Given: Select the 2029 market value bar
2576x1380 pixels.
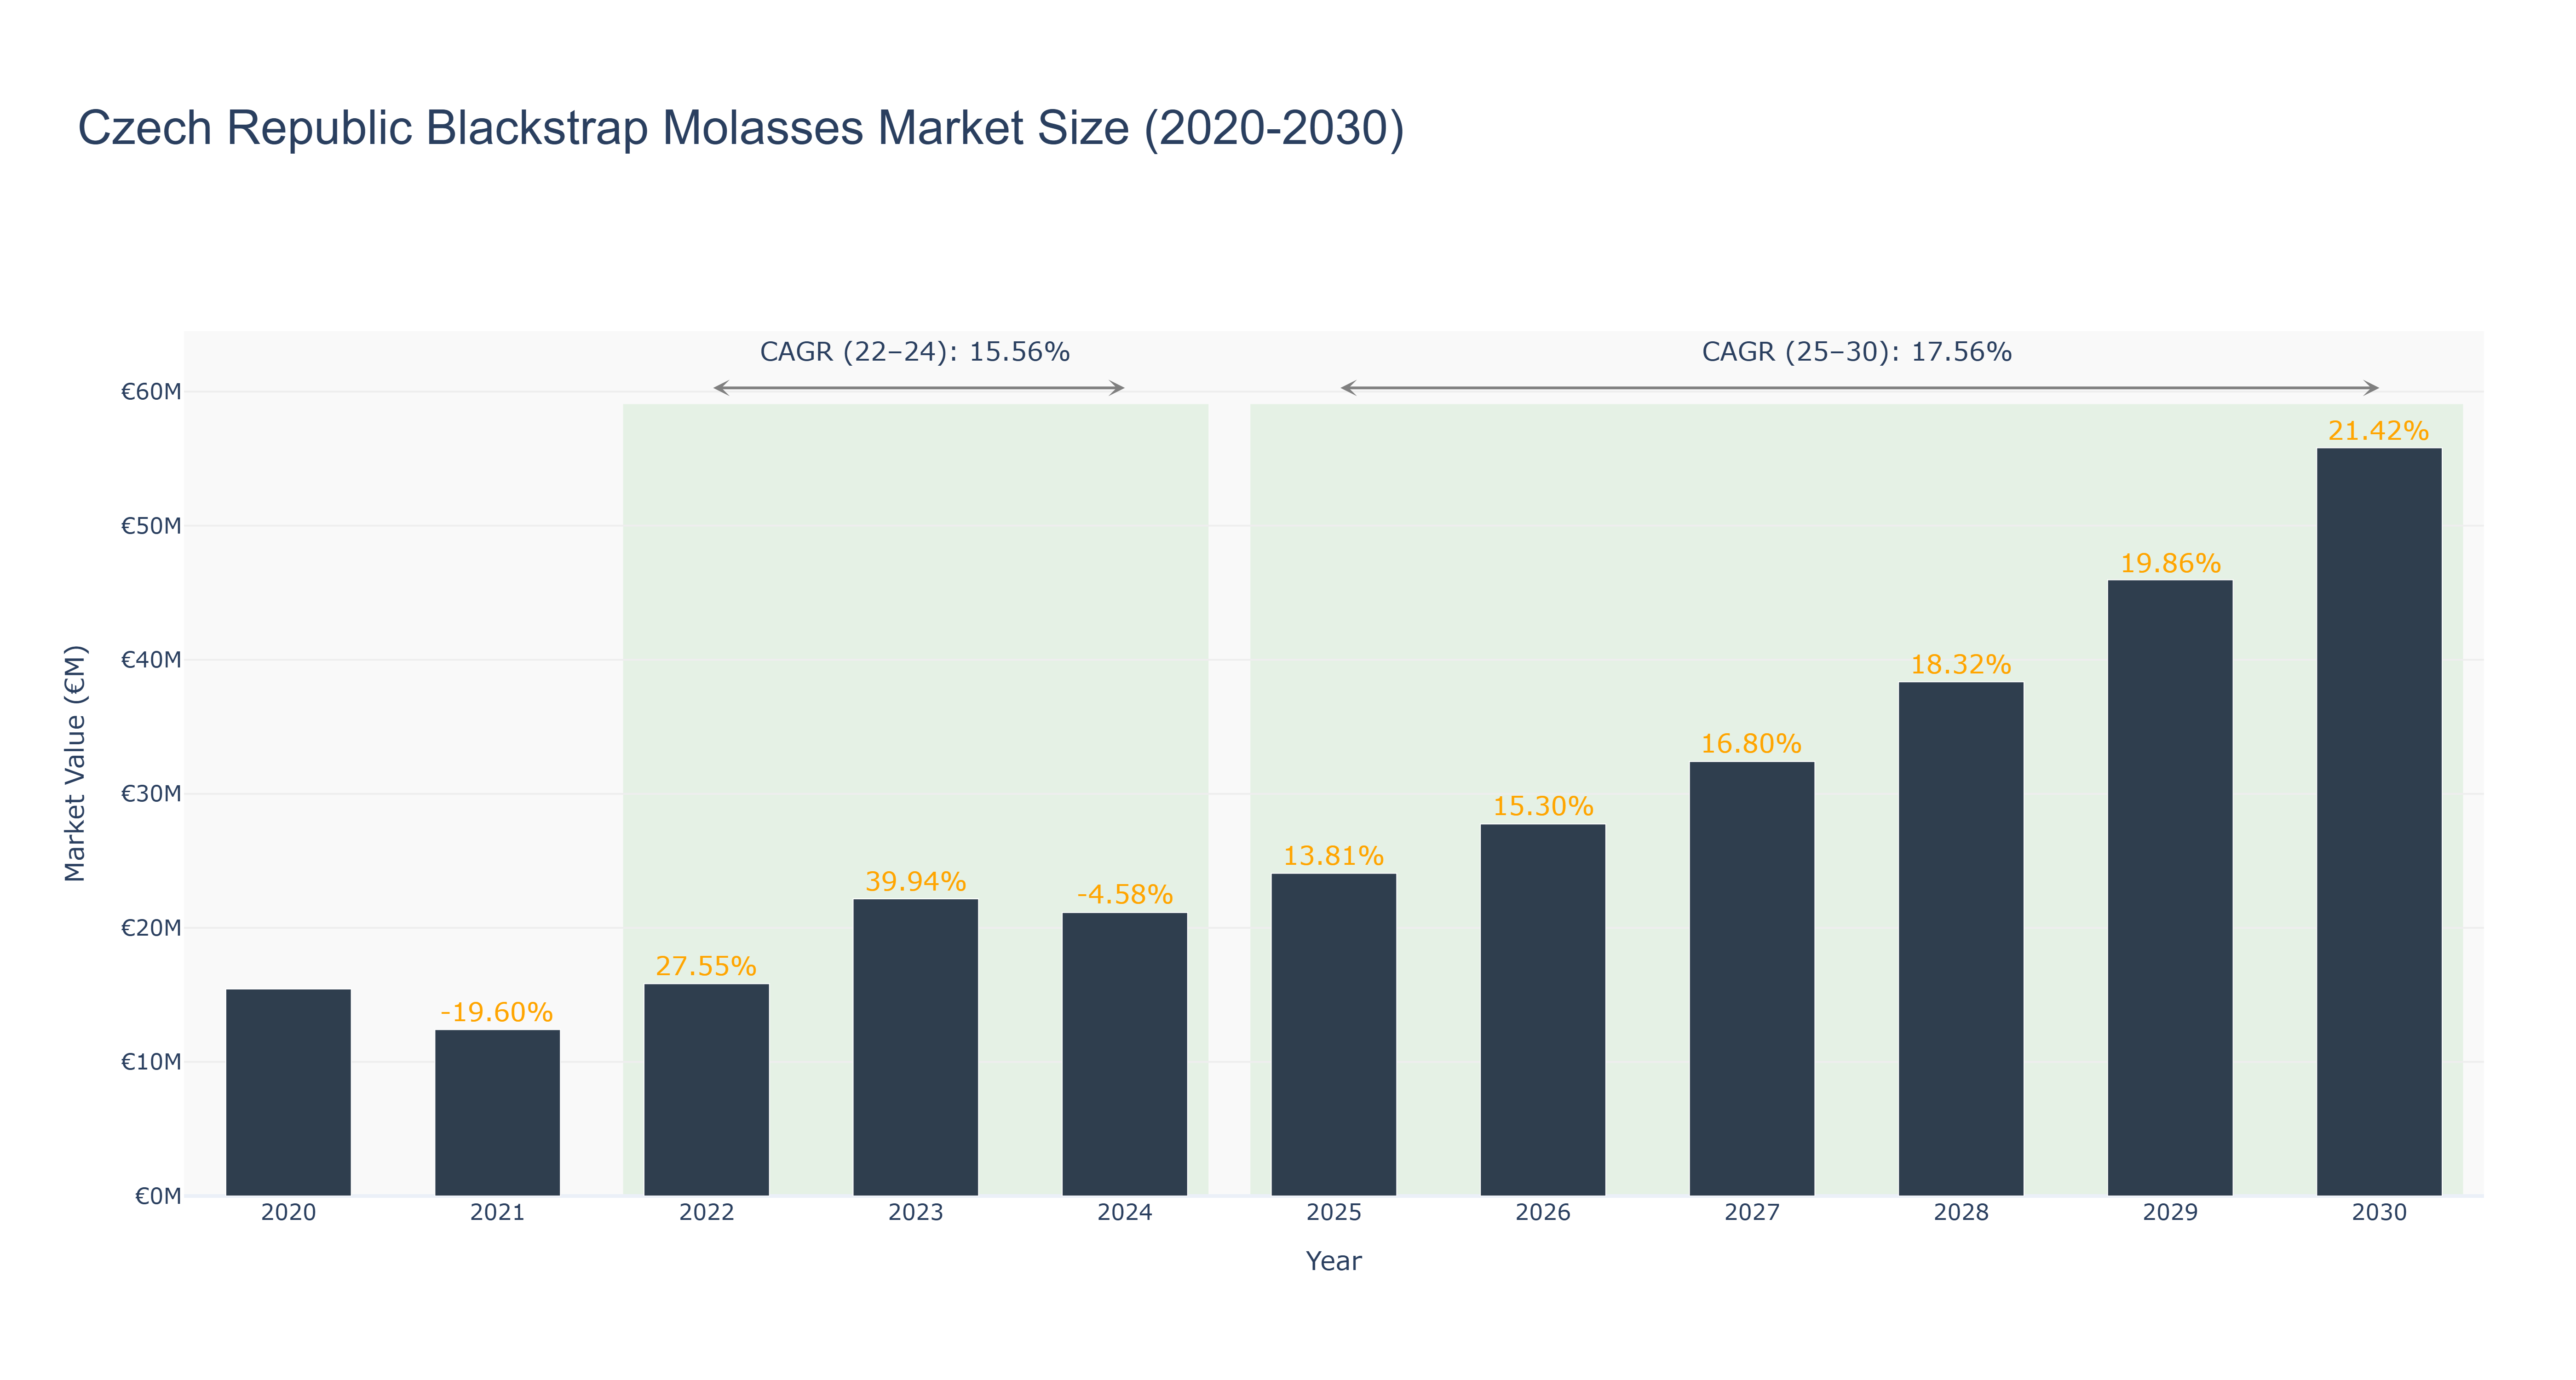Looking at the screenshot, I should click(2169, 887).
